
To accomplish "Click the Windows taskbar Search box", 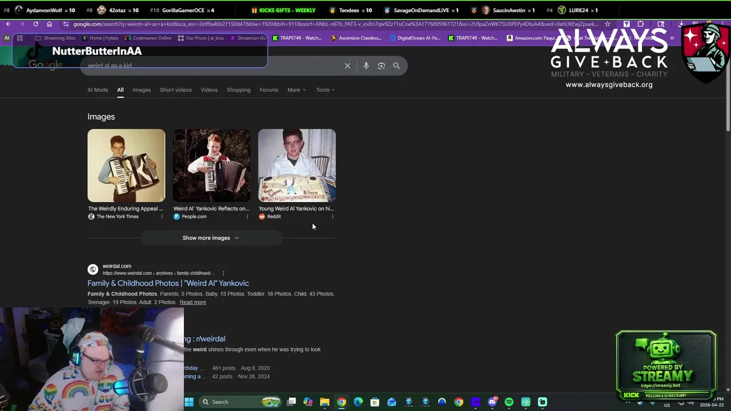I will (x=240, y=402).
